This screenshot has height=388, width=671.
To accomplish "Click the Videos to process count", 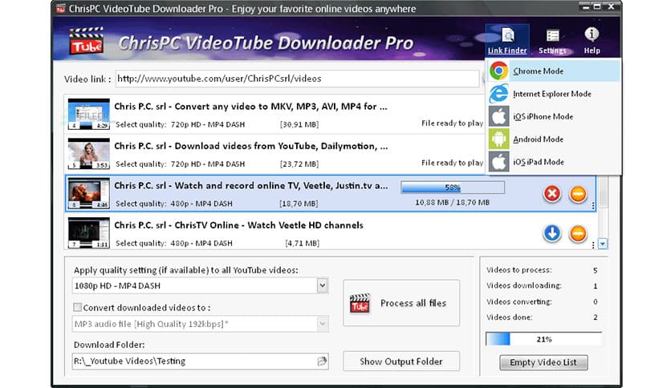I will coord(596,270).
